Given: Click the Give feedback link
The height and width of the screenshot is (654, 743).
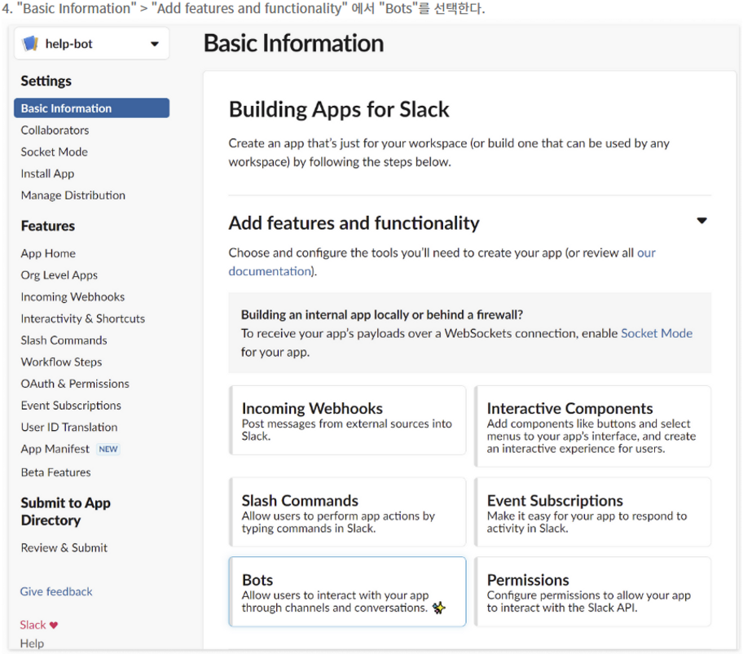Looking at the screenshot, I should [56, 591].
